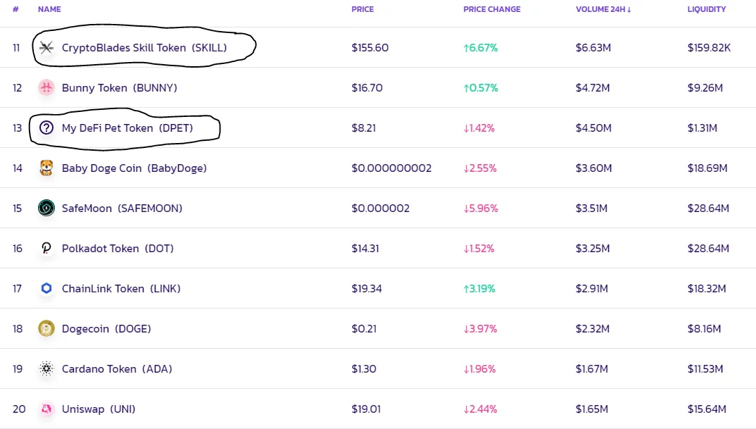Click the $3.25M volume value
Viewport: 756px width, 429px height.
(x=593, y=249)
